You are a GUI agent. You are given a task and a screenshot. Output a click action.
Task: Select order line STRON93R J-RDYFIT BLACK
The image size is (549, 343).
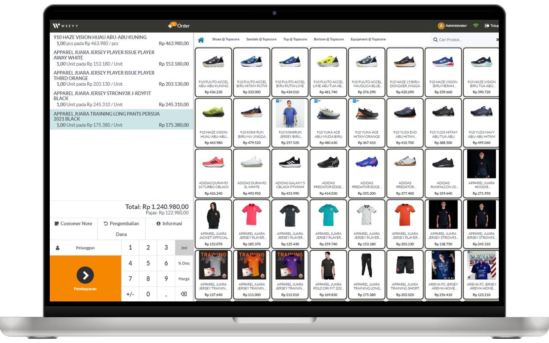coord(121,99)
